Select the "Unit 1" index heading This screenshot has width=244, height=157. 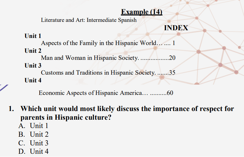[33, 36]
